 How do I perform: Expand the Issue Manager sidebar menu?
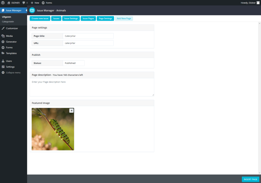[14, 10]
